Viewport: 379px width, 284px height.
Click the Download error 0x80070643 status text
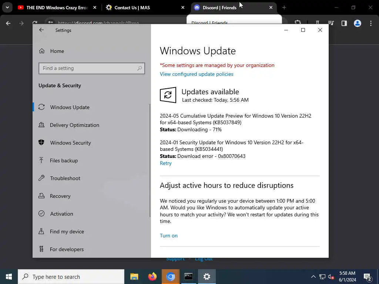[x=202, y=156]
